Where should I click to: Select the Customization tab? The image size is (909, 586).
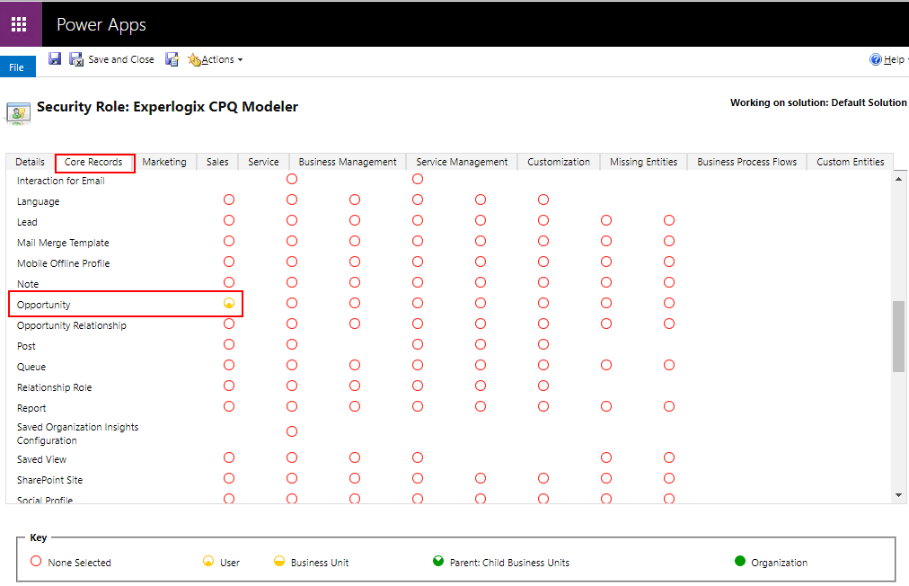[x=559, y=162]
